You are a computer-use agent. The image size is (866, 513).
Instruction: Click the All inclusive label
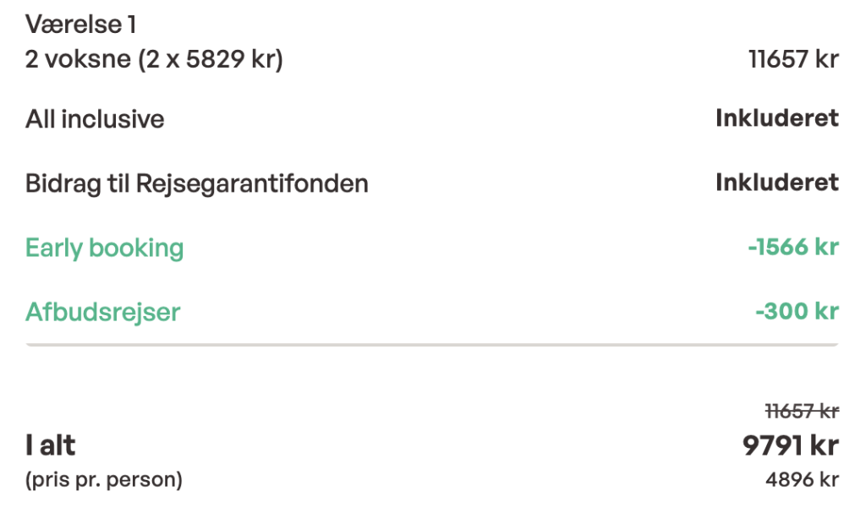point(95,118)
